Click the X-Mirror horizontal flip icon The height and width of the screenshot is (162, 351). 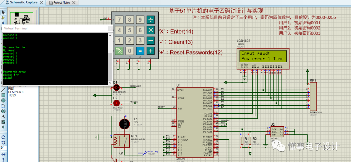3,155
